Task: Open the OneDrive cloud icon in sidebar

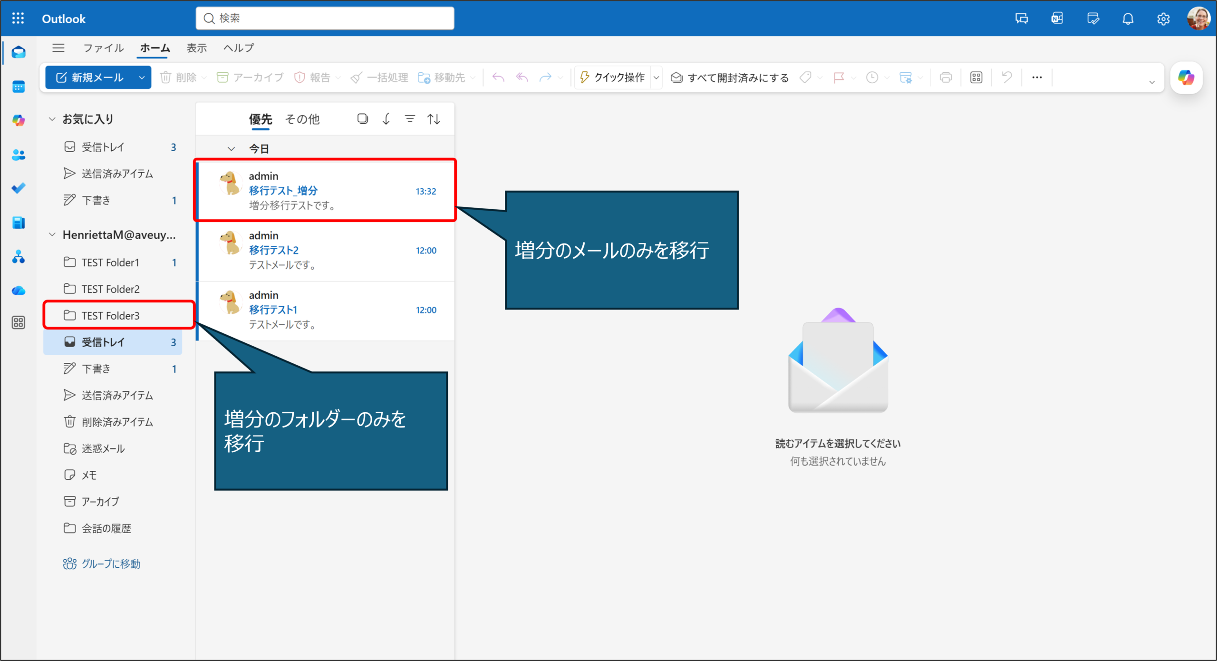Action: 19,291
